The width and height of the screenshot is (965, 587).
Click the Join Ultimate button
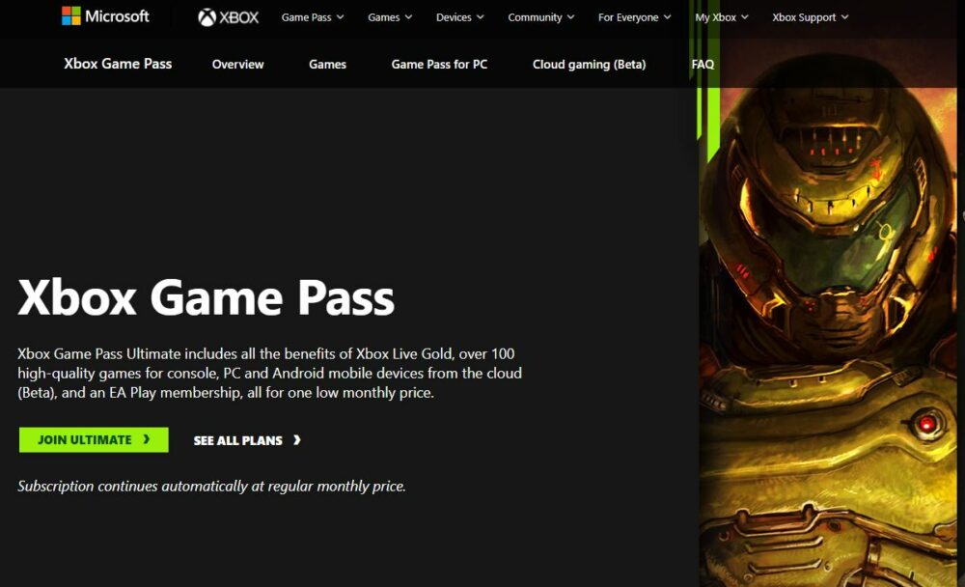94,440
